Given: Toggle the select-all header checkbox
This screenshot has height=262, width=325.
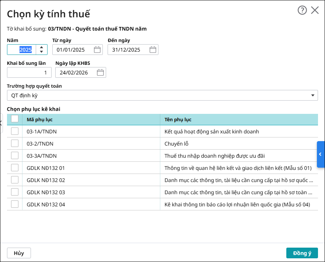Looking at the screenshot, I should (x=15, y=119).
